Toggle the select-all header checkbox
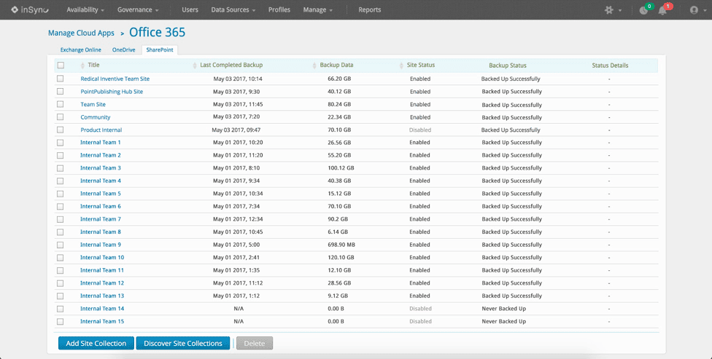The width and height of the screenshot is (712, 359). tap(61, 66)
